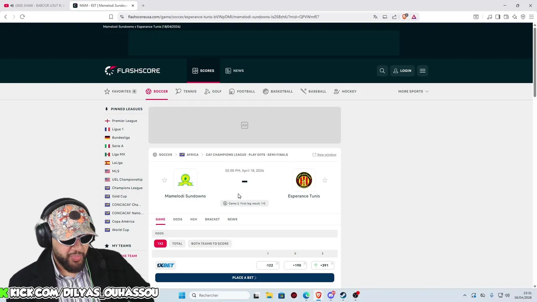Image resolution: width=537 pixels, height=302 pixels.
Task: Select the Golf sport tab
Action: point(213,91)
